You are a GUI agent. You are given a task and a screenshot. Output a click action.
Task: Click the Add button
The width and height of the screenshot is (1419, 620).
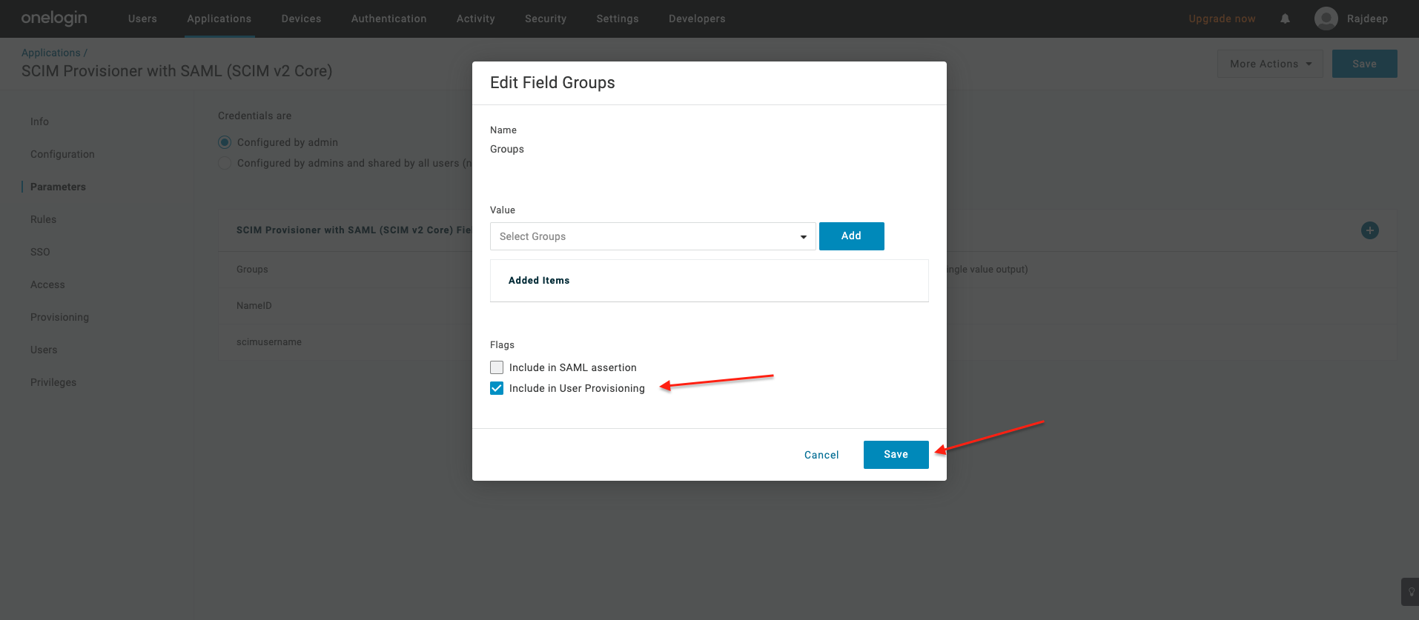click(851, 236)
